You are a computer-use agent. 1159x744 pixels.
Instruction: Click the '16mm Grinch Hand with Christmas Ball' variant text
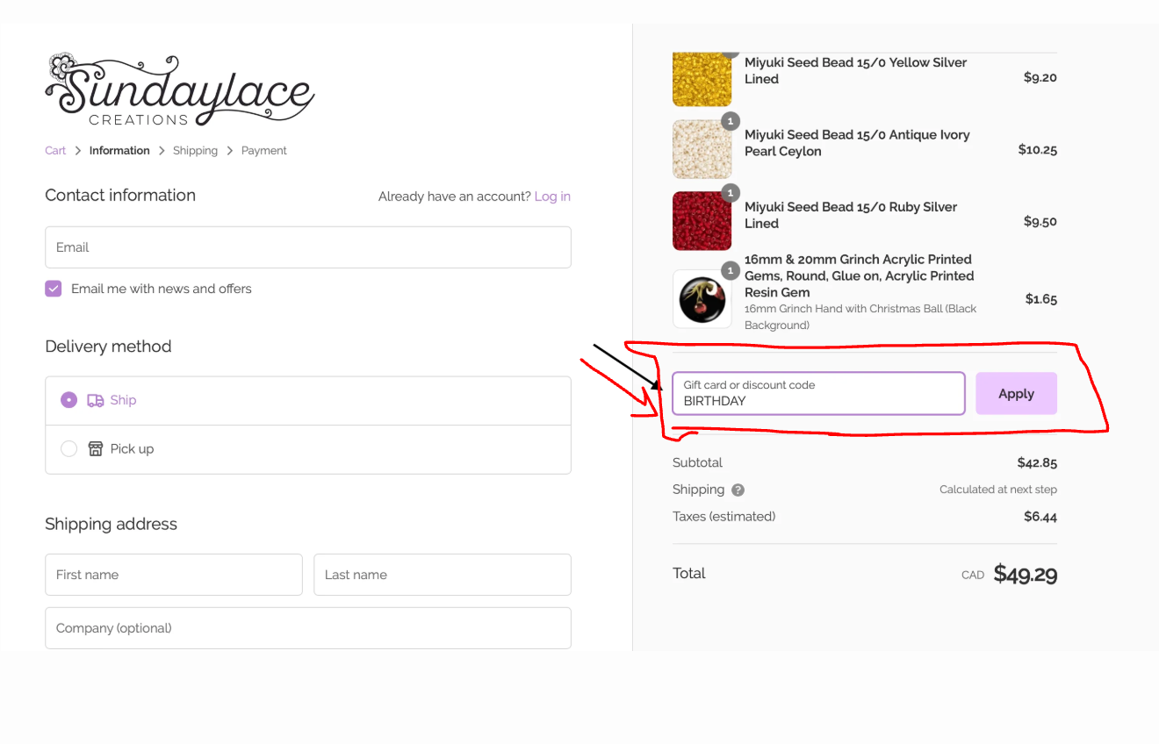coord(860,317)
